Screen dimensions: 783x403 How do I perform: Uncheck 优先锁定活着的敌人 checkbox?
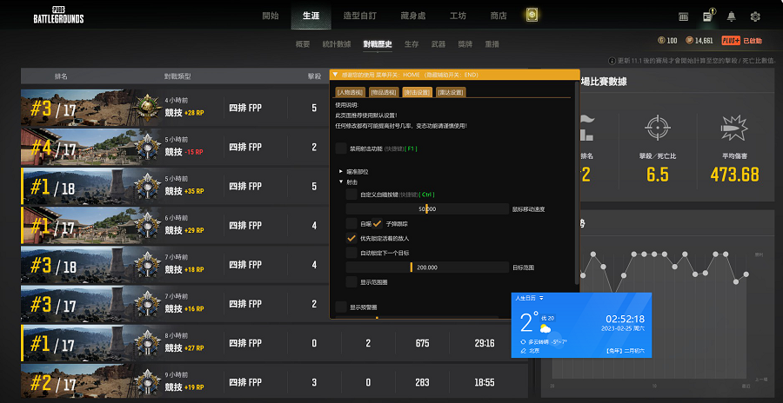coord(351,238)
